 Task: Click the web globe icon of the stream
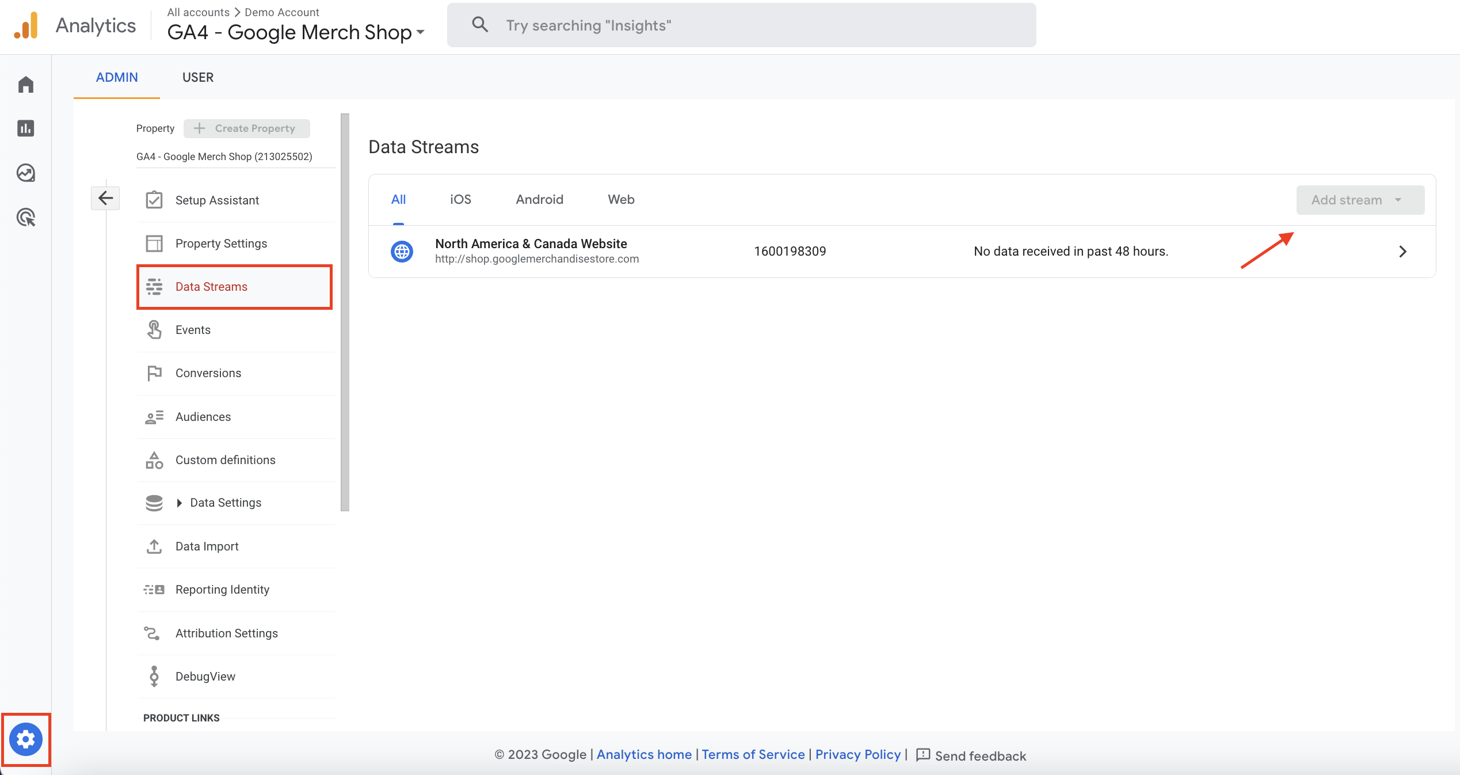pyautogui.click(x=402, y=252)
